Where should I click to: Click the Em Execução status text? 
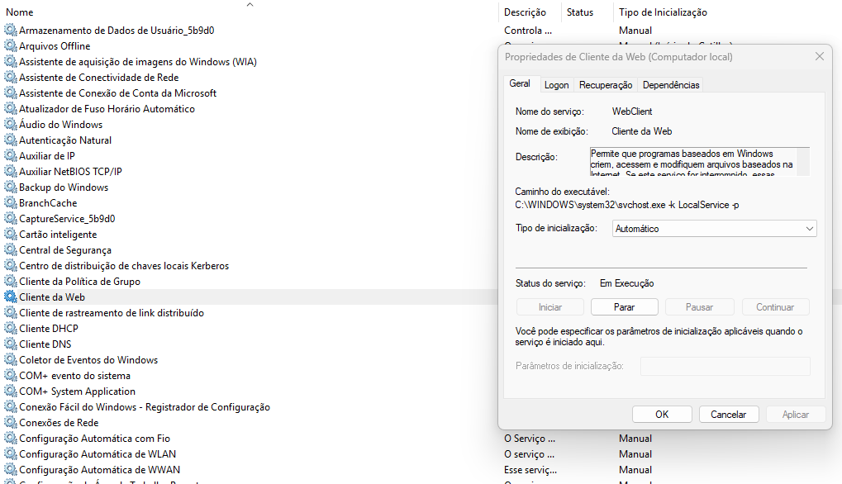tap(626, 283)
